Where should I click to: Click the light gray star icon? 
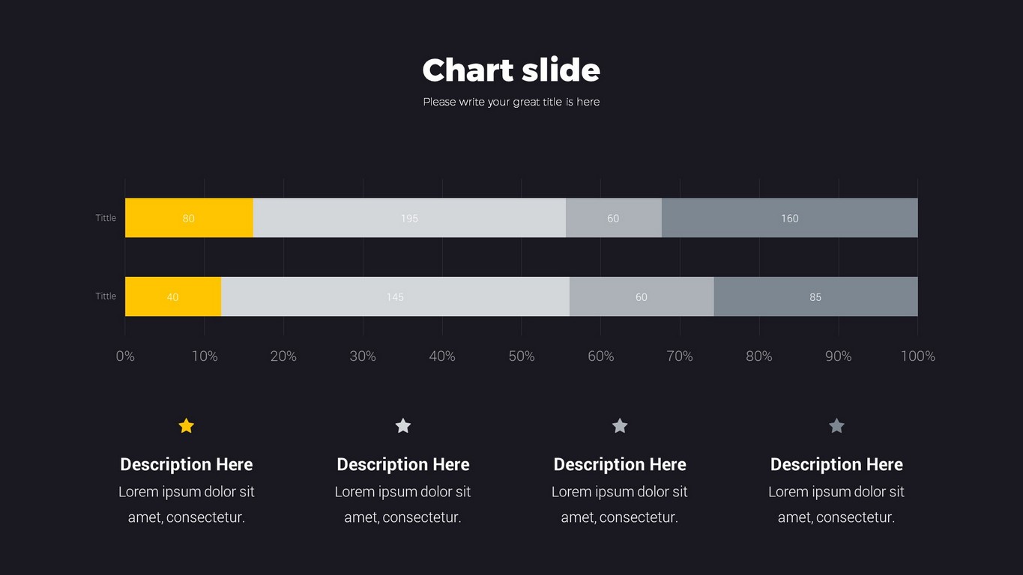[403, 426]
